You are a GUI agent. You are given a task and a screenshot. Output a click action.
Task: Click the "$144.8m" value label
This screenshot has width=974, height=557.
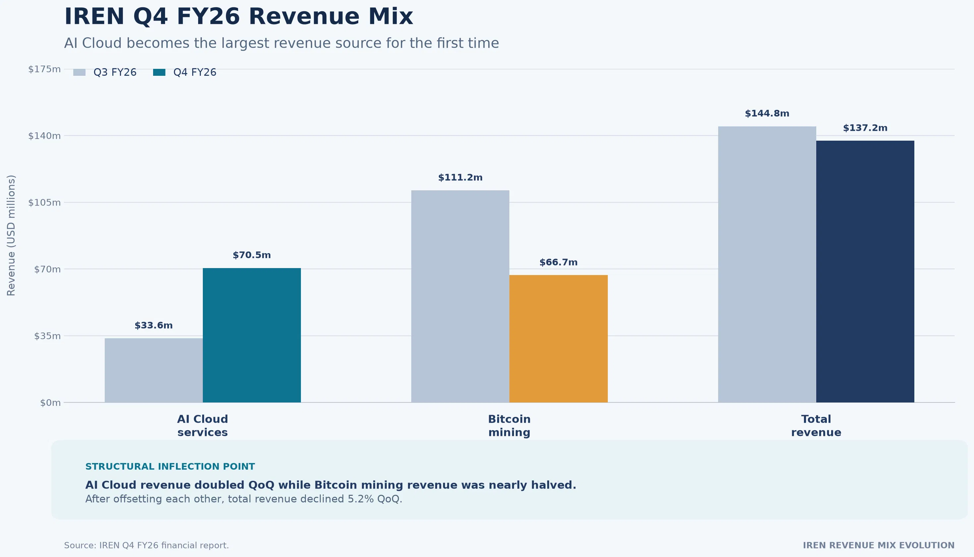coord(767,114)
